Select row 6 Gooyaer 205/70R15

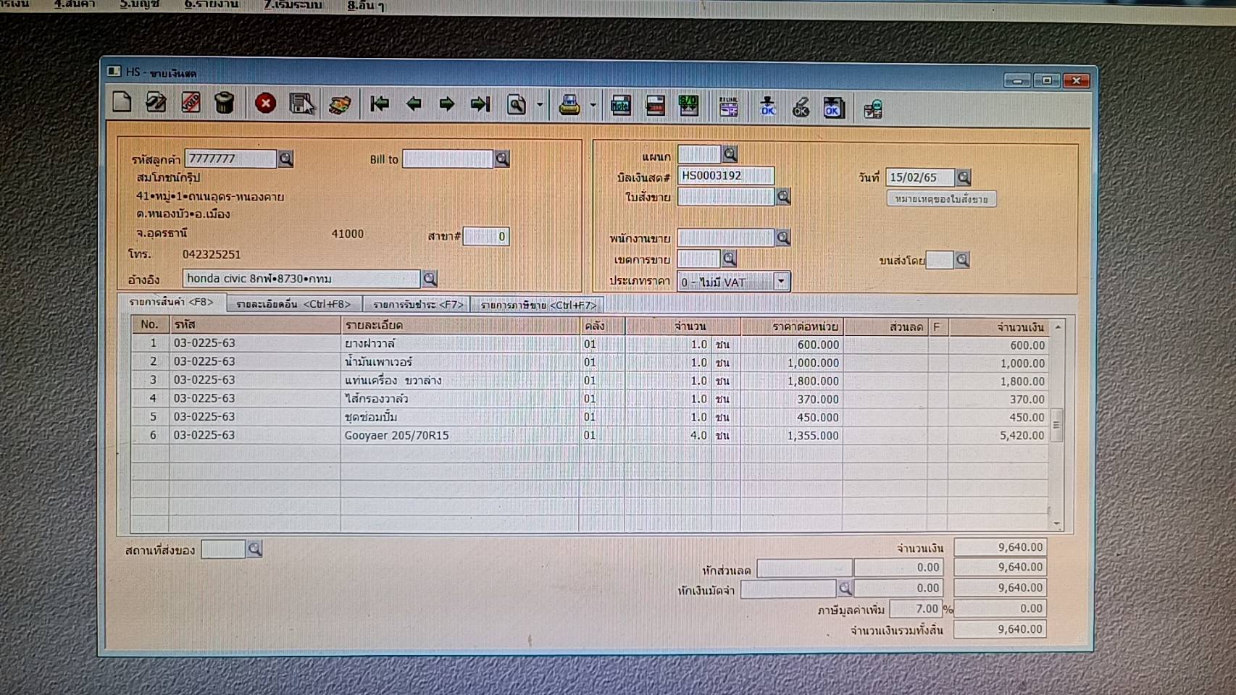tap(590, 435)
